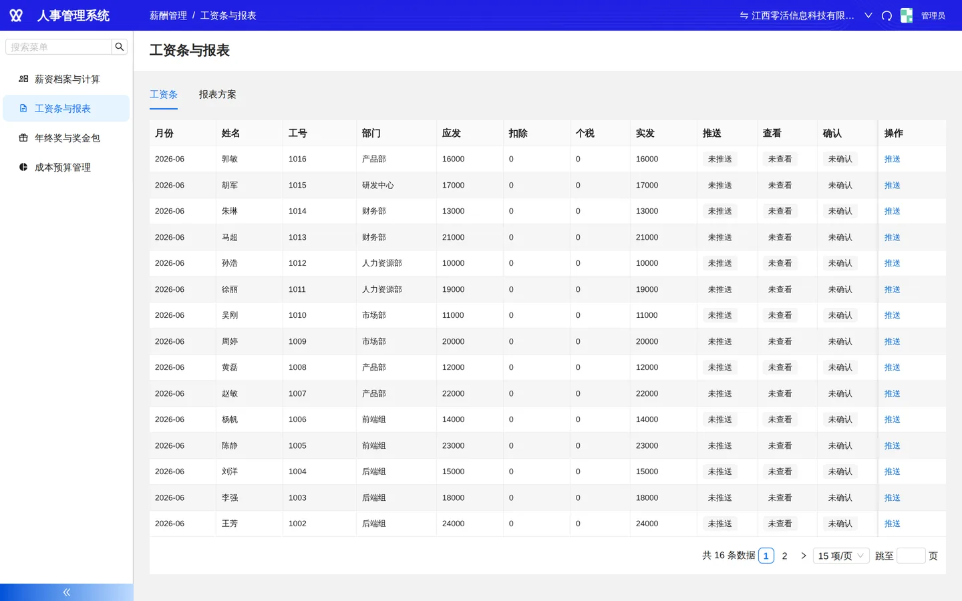The width and height of the screenshot is (962, 601).
Task: Click the 管理员 username in the header
Action: 933,15
